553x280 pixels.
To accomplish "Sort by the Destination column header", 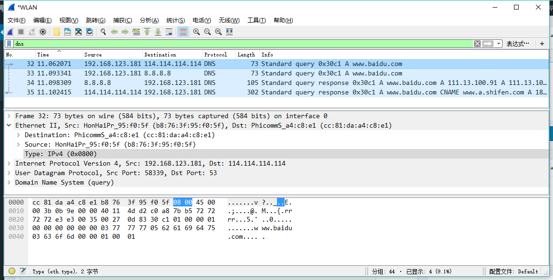I will 172,55.
